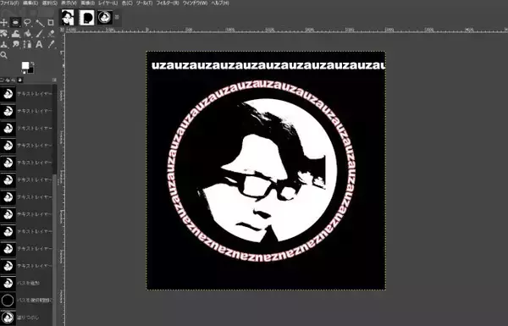Open the dock panel configuration menu button
This screenshot has width=508, height=326.
[x=54, y=80]
